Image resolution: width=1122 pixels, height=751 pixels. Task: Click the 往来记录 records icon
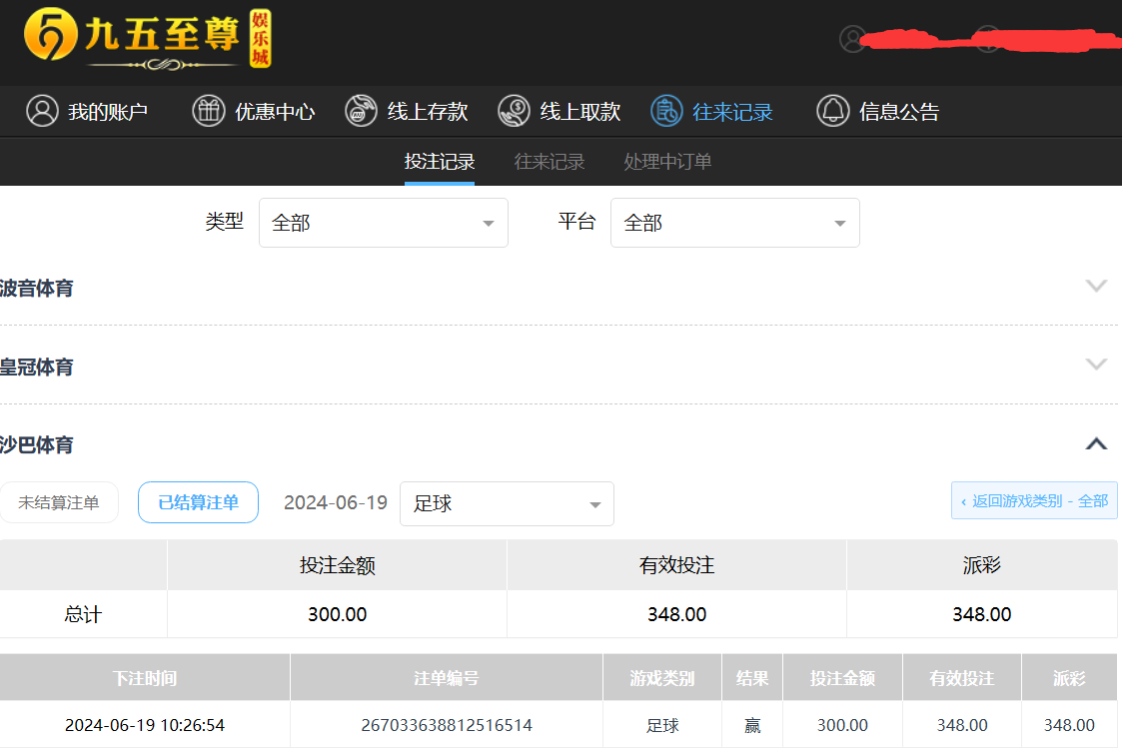point(666,111)
